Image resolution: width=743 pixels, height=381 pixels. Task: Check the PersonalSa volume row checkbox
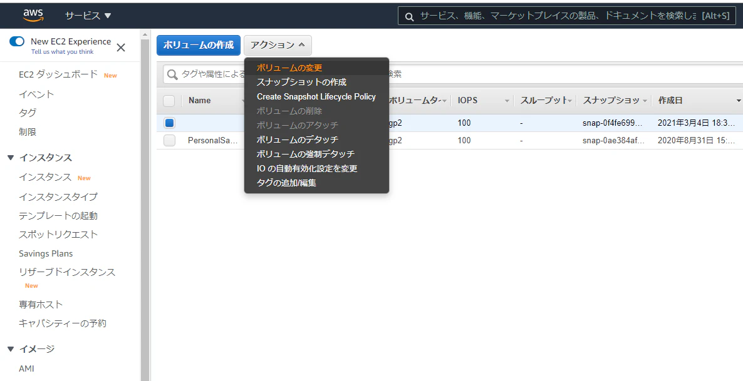pyautogui.click(x=169, y=141)
